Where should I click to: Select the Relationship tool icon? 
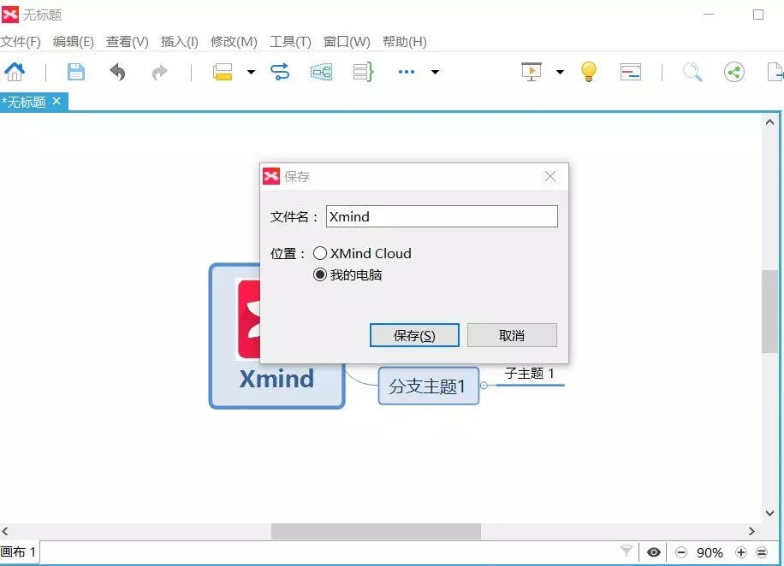280,72
